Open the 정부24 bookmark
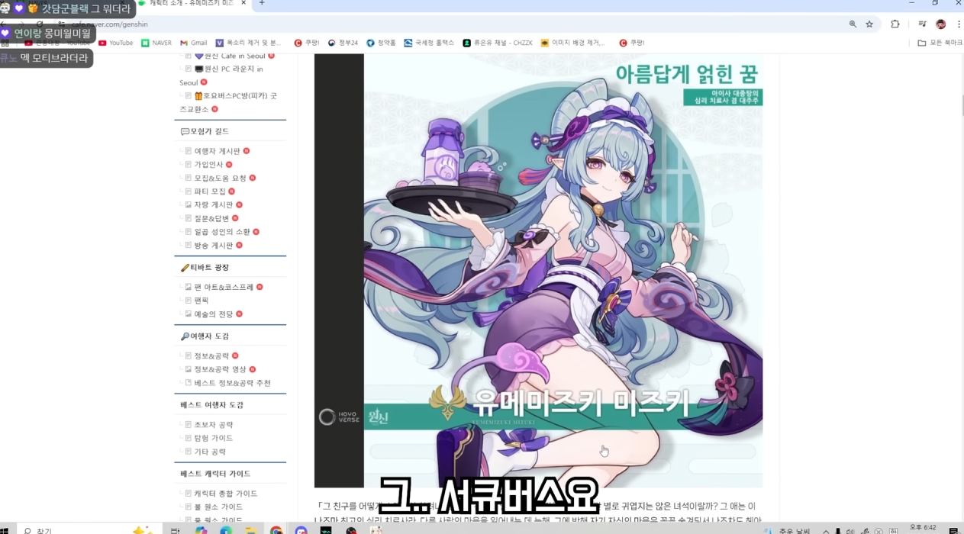The width and height of the screenshot is (964, 534). pos(343,43)
